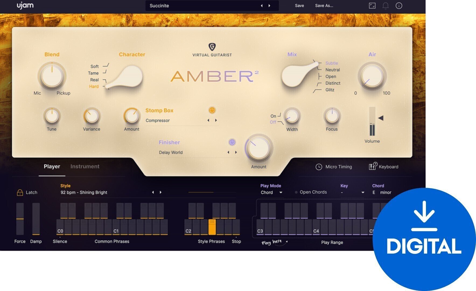Click the Save button
Viewport: 476px width, 291px height.
pos(299,5)
